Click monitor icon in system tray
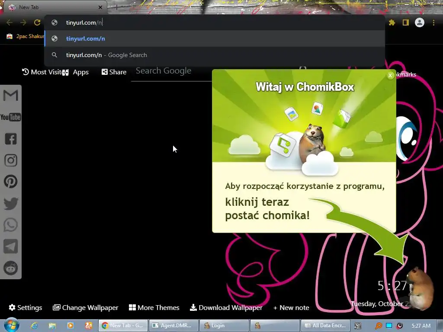The image size is (443, 332). [389, 326]
